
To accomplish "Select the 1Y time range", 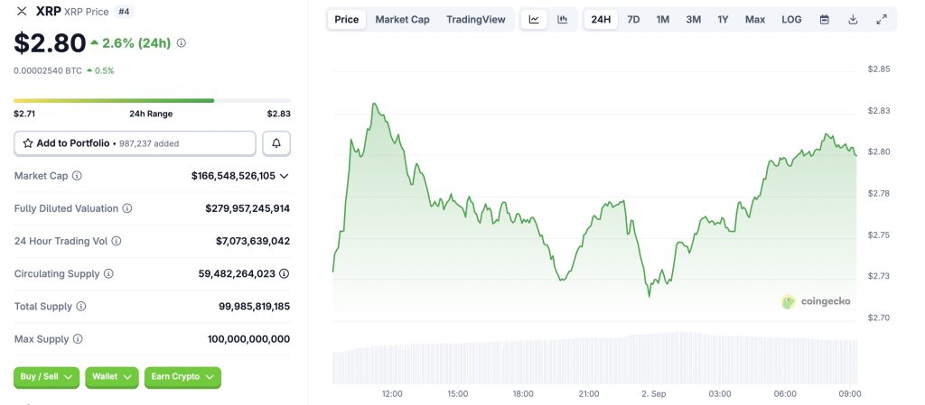I will pos(723,19).
